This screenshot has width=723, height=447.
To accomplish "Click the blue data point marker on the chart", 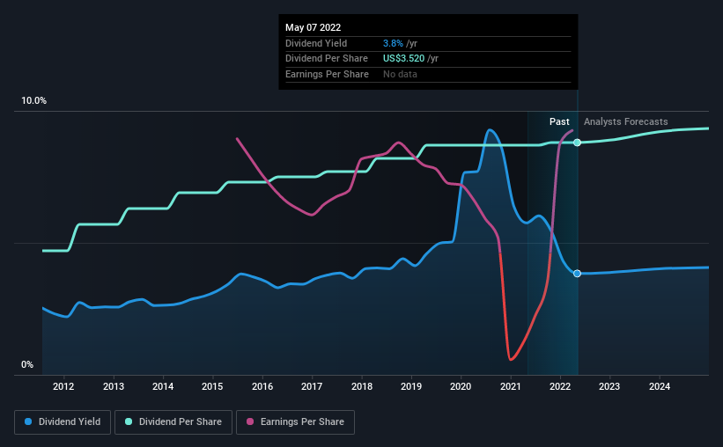I will (x=578, y=274).
